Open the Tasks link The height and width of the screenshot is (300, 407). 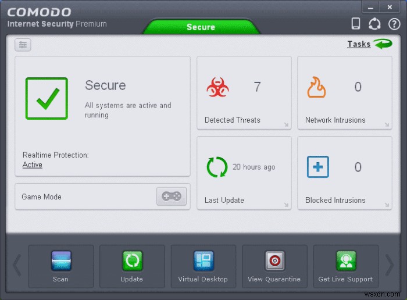tap(359, 44)
